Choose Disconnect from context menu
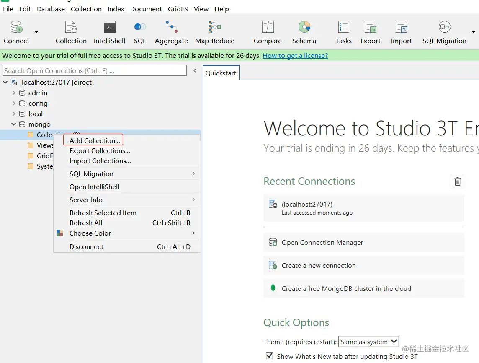Viewport: 479px width, 363px height. click(127, 247)
